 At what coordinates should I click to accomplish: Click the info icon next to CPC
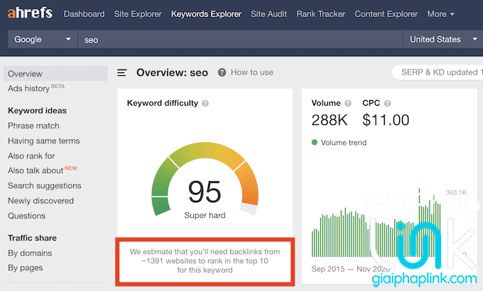tap(386, 104)
